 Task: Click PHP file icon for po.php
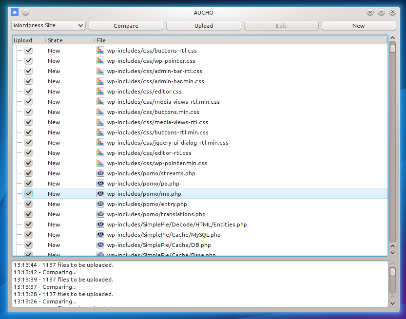100,183
